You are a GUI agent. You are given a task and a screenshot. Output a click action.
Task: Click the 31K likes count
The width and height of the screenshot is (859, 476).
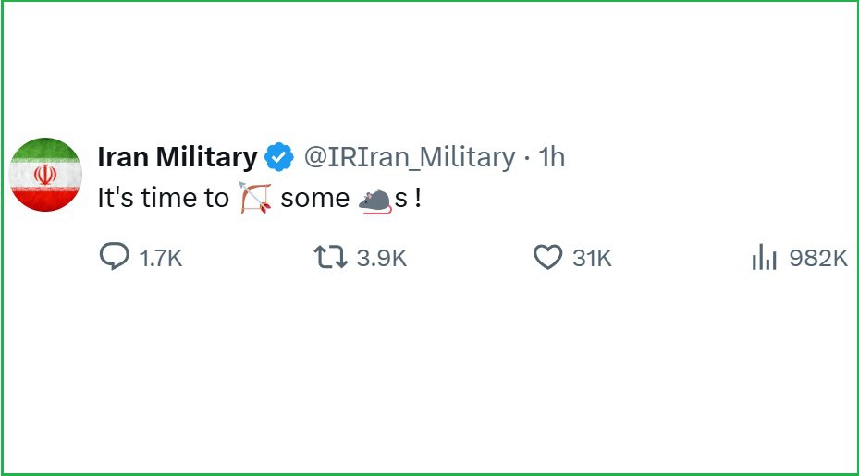click(x=592, y=258)
